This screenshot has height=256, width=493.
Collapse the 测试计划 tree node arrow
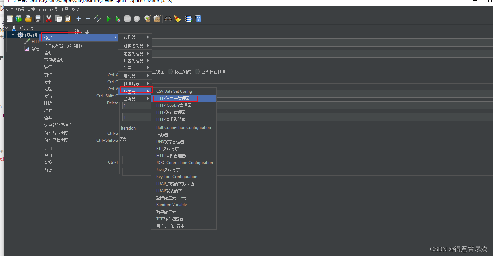tap(7, 28)
